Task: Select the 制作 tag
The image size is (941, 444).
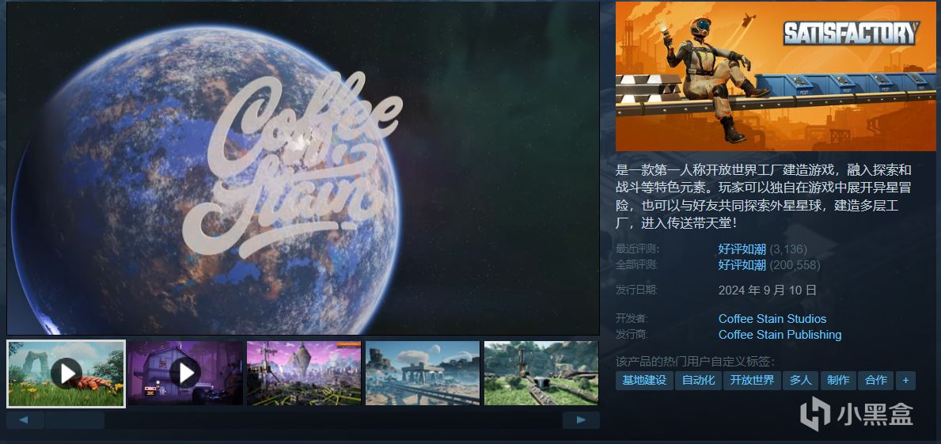Action: pos(838,381)
